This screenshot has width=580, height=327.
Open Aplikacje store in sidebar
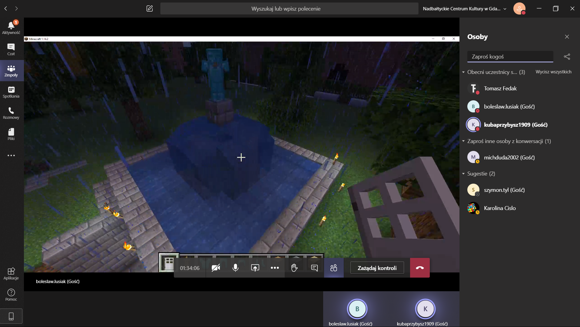click(11, 274)
